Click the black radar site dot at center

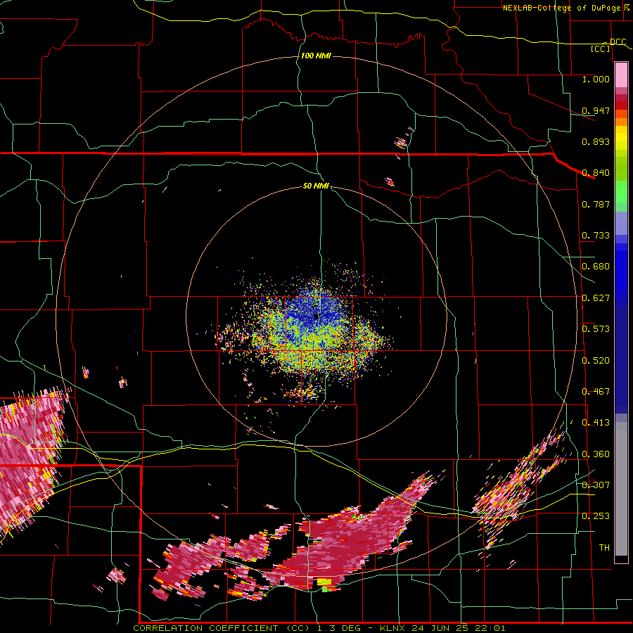[x=316, y=316]
